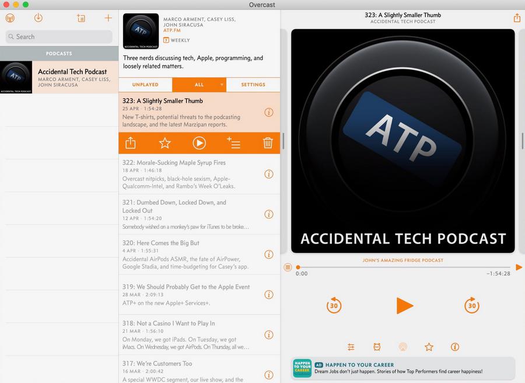Select episode 317: We're Customers Too
This screenshot has width=525, height=383.
click(x=199, y=369)
